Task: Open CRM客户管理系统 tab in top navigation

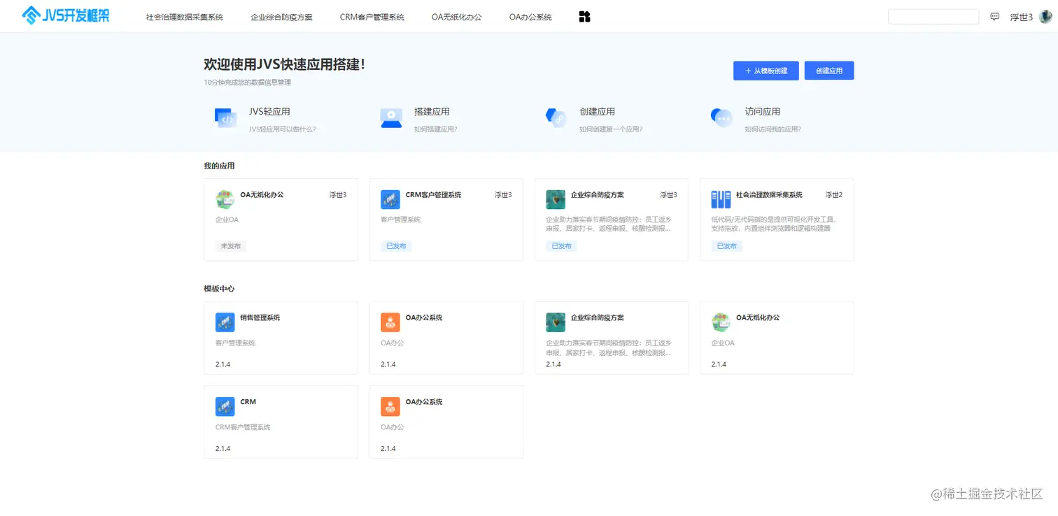Action: pyautogui.click(x=372, y=17)
